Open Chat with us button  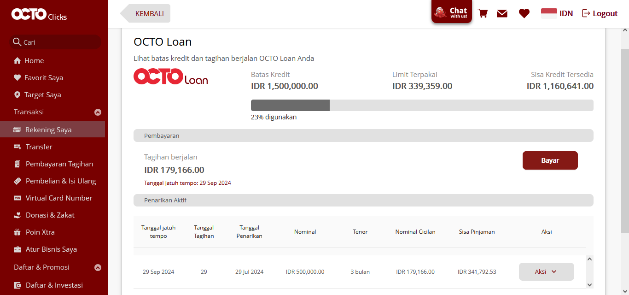452,12
